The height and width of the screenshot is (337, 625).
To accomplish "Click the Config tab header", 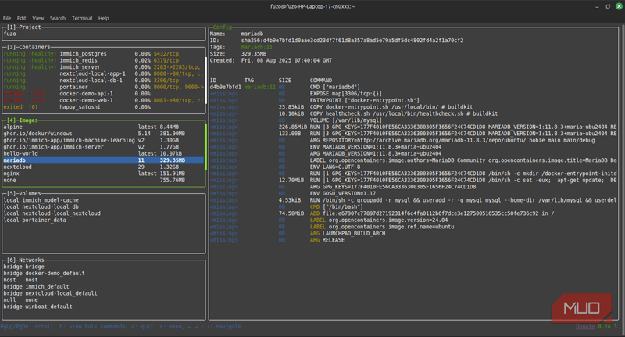I will (222, 27).
